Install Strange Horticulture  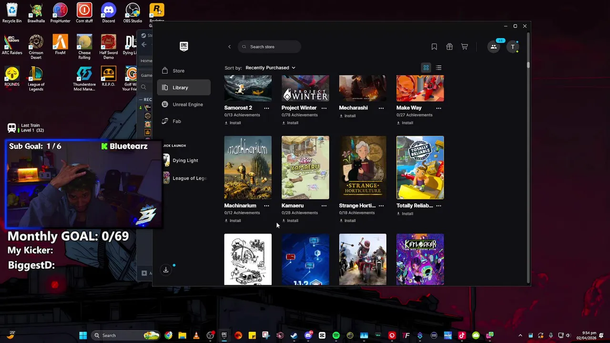pyautogui.click(x=347, y=221)
